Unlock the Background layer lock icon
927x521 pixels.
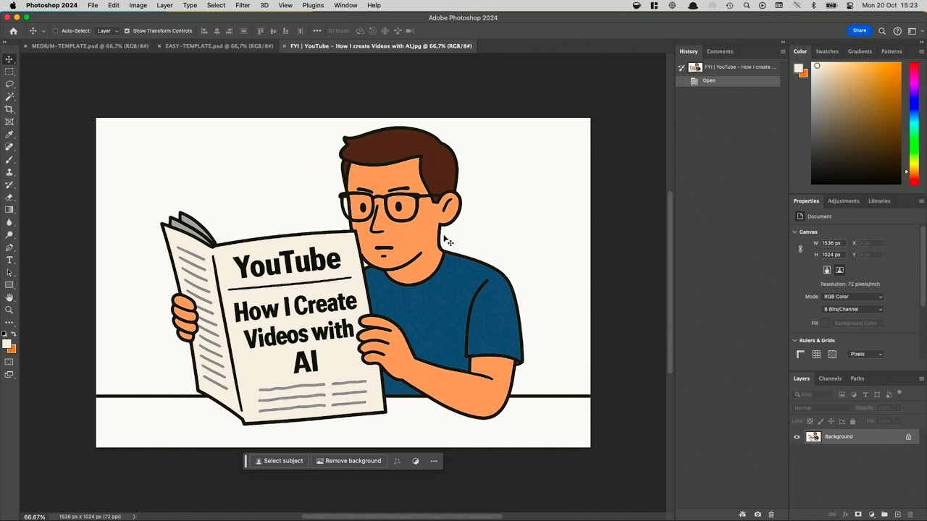[908, 437]
